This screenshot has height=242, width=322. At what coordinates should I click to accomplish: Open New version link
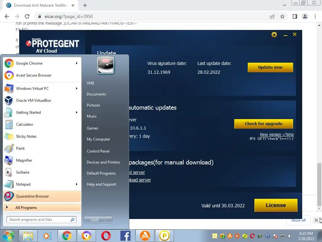coord(277,134)
